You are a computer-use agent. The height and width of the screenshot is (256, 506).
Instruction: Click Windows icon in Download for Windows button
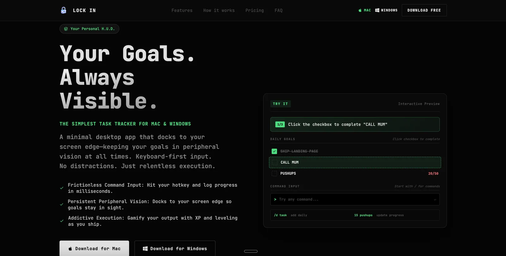click(x=145, y=249)
